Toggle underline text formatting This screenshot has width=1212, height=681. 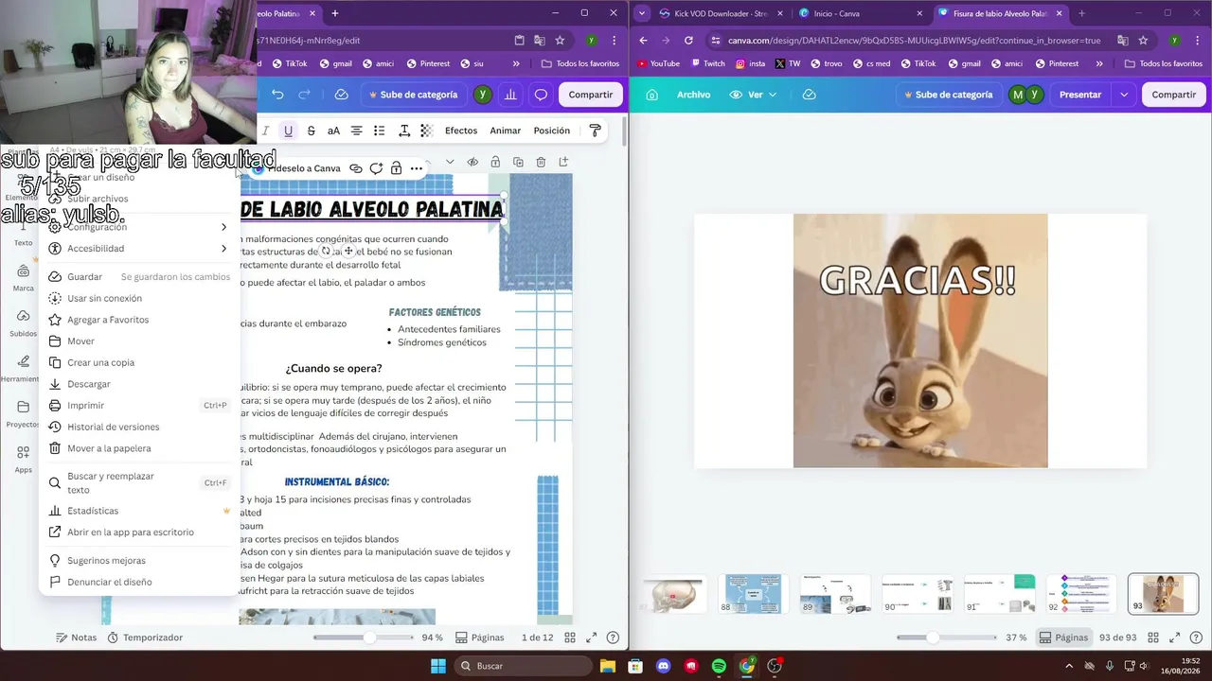coord(288,131)
